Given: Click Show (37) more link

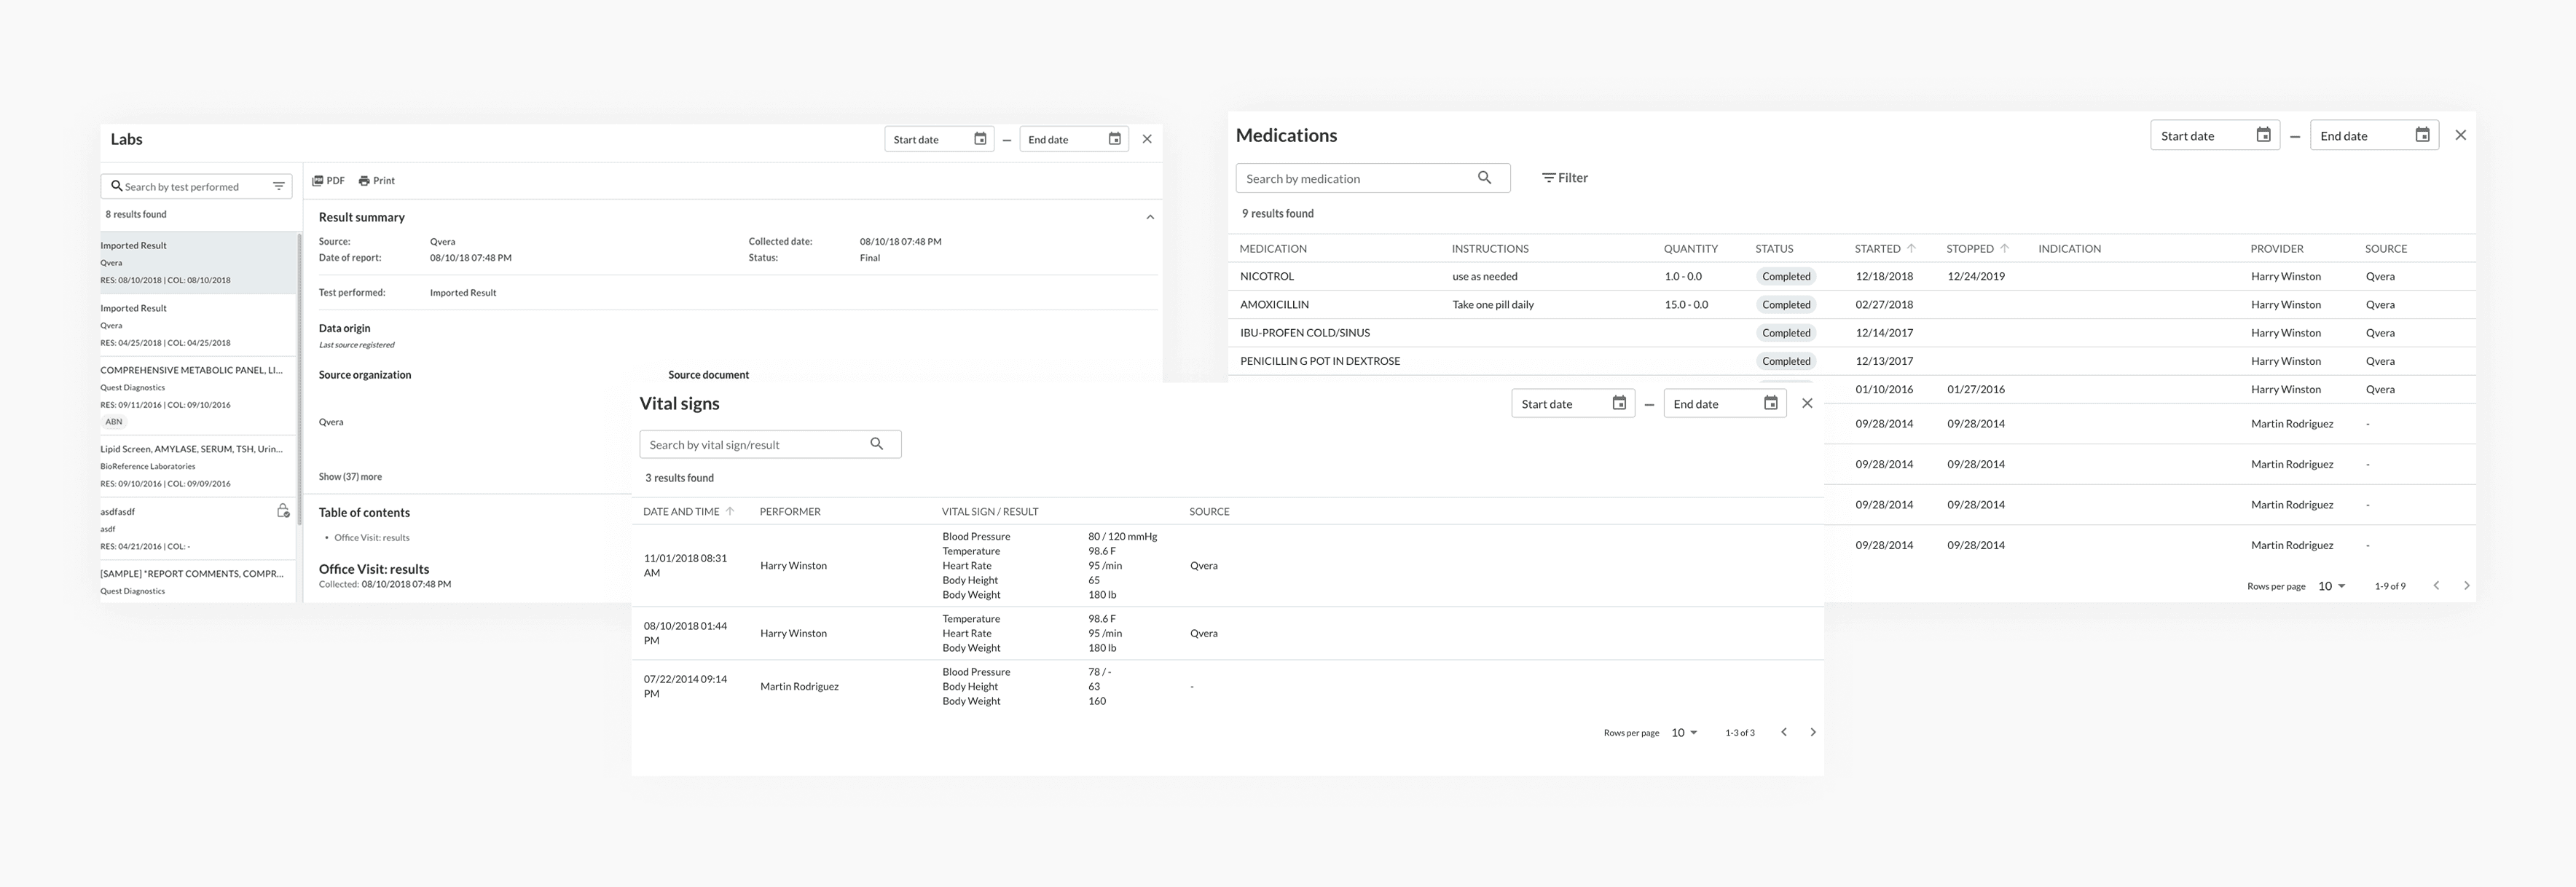Looking at the screenshot, I should tap(350, 477).
